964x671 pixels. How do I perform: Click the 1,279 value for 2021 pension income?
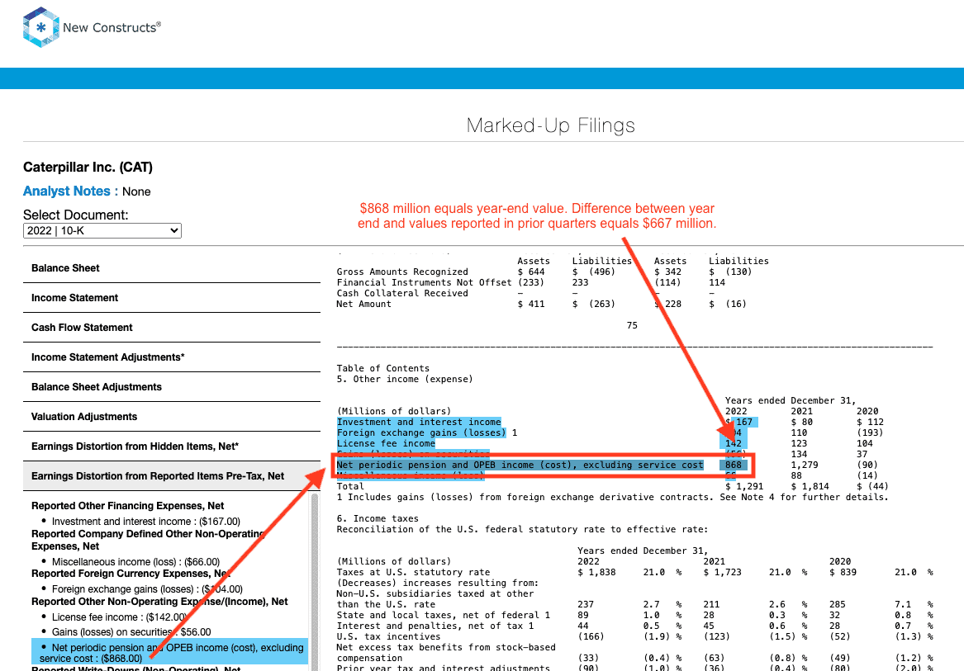point(804,465)
